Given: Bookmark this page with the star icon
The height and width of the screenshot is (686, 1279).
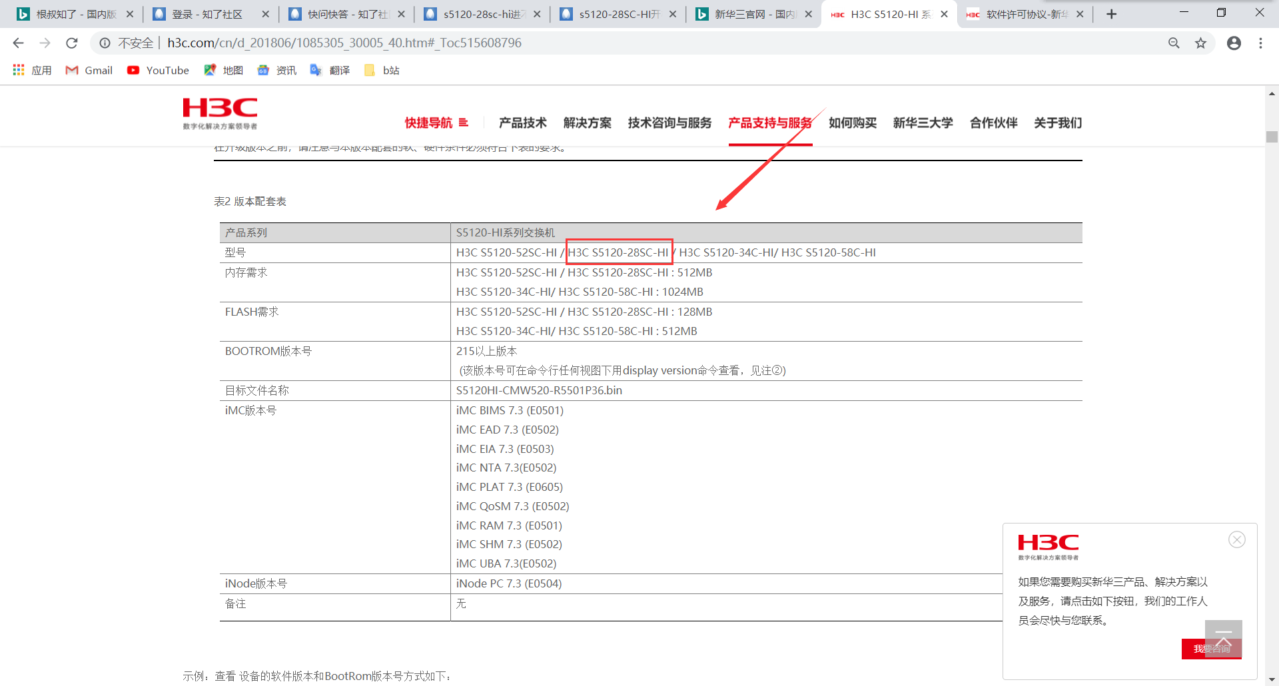Looking at the screenshot, I should pos(1200,43).
